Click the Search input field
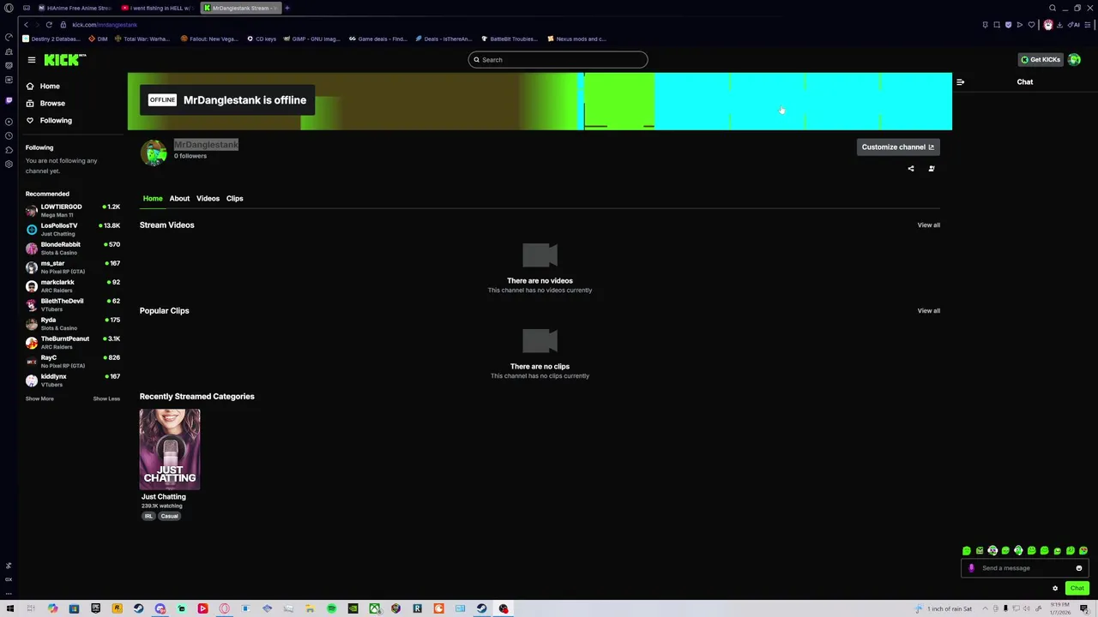 (558, 60)
